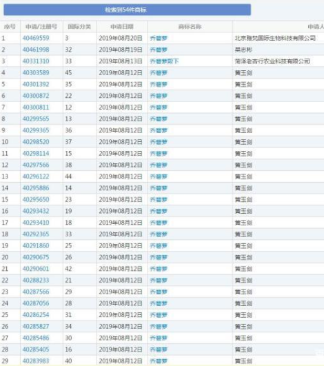The width and height of the screenshot is (324, 366).
Task: Click the trademark name column header
Action: 190,27
